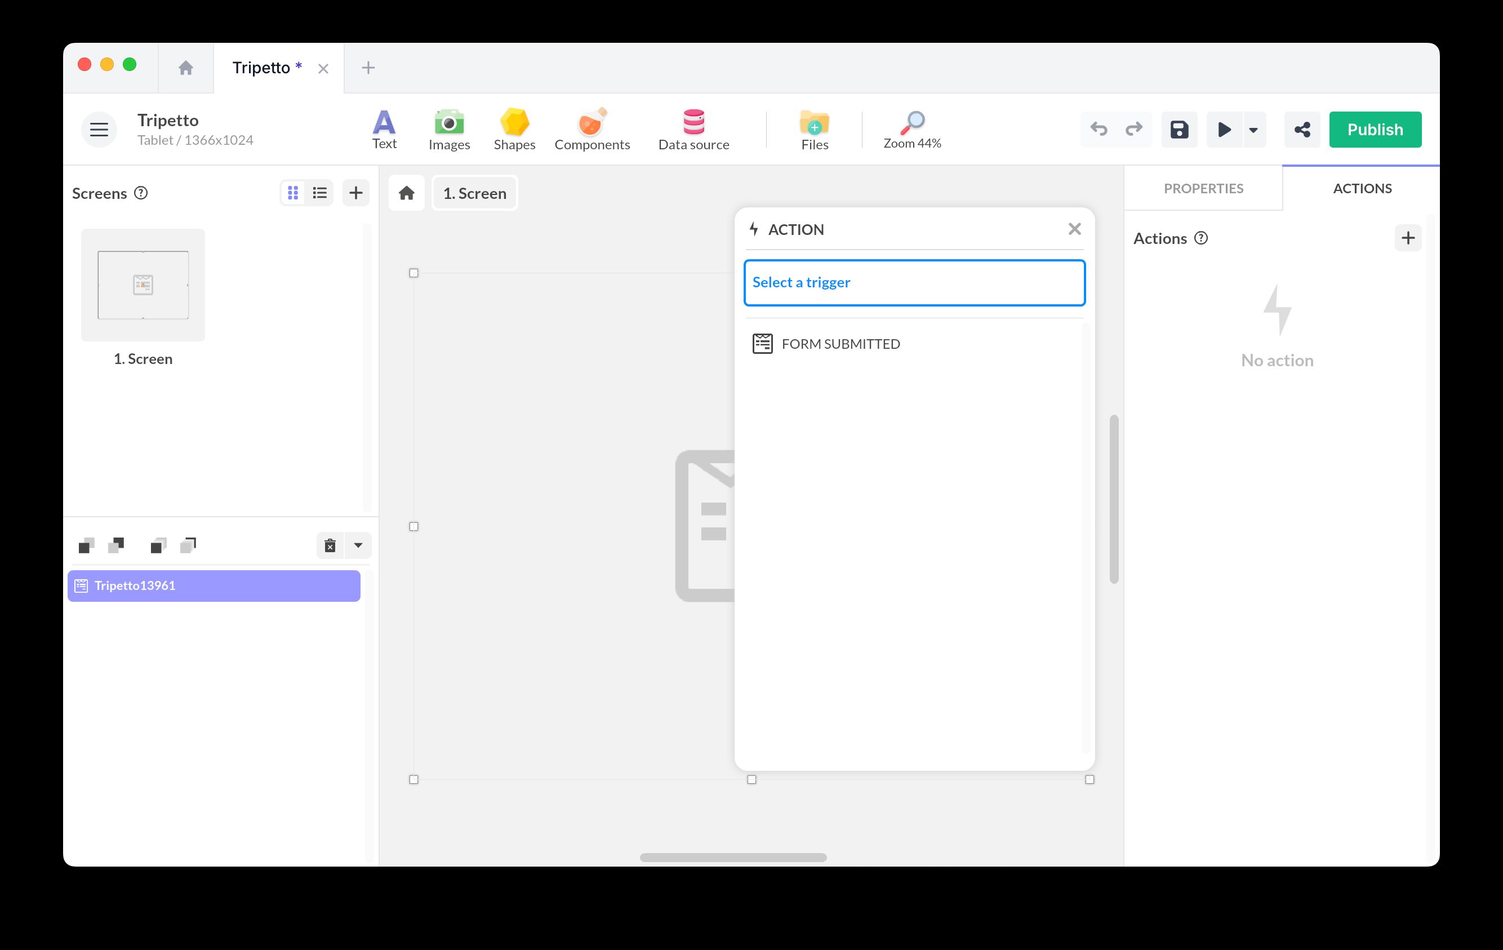
Task: Click the Select a trigger field
Action: (914, 283)
